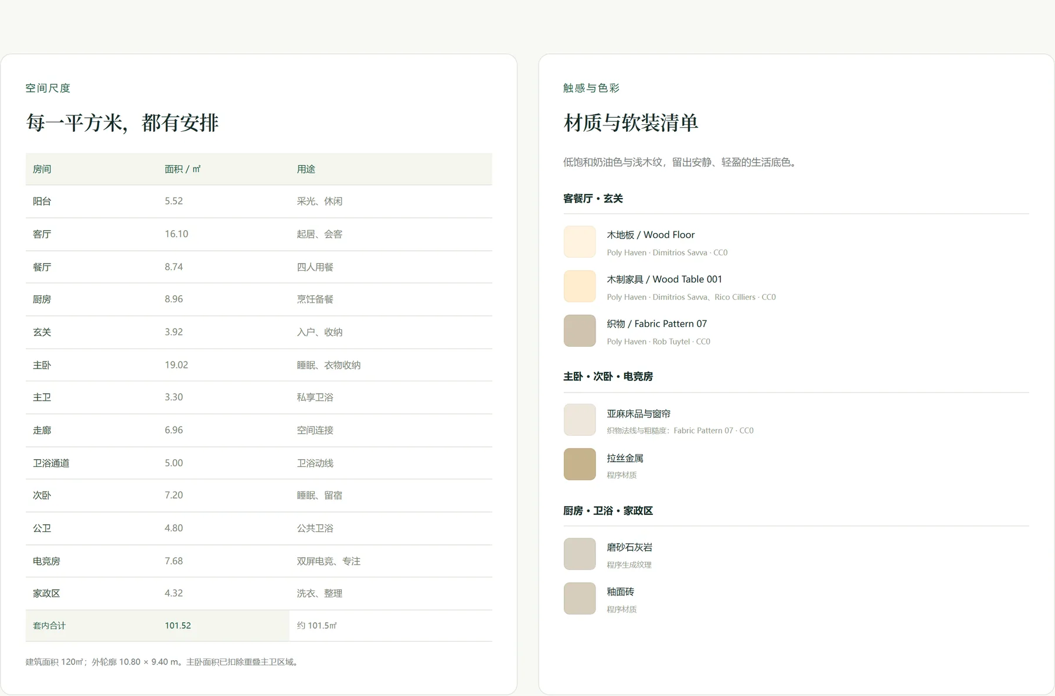Click the 客餐厅・玄关 group heading
Screen dimensions: 1055x696
pyautogui.click(x=593, y=199)
